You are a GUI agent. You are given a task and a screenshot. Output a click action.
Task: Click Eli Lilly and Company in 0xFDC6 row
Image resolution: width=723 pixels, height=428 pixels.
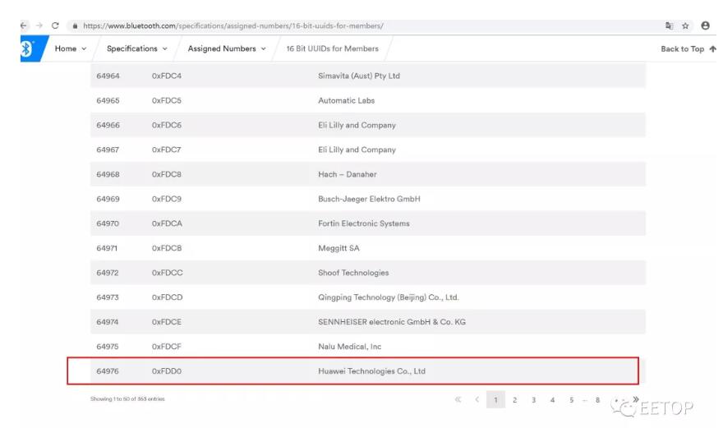(x=357, y=126)
